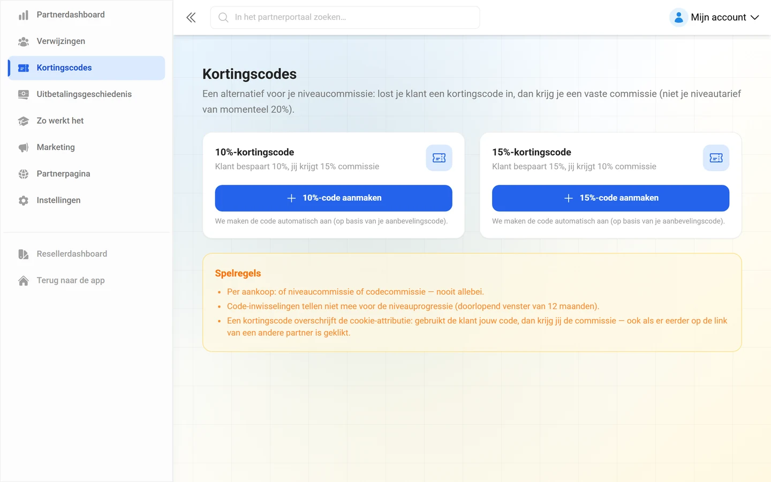The image size is (771, 482).
Task: Click the Uitbetalingsgeschiedenis money icon
Action: point(24,94)
